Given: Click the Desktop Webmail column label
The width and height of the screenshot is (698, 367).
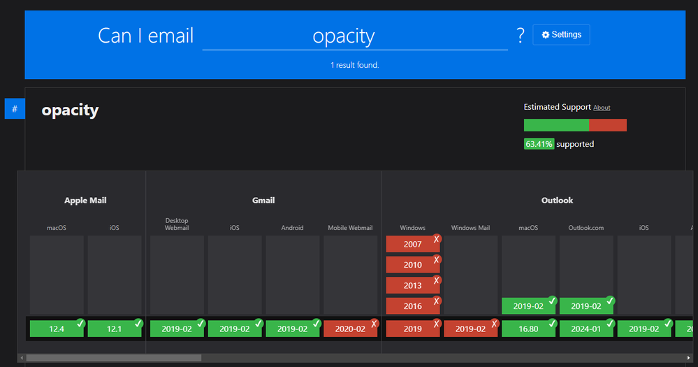Looking at the screenshot, I should pyautogui.click(x=177, y=224).
